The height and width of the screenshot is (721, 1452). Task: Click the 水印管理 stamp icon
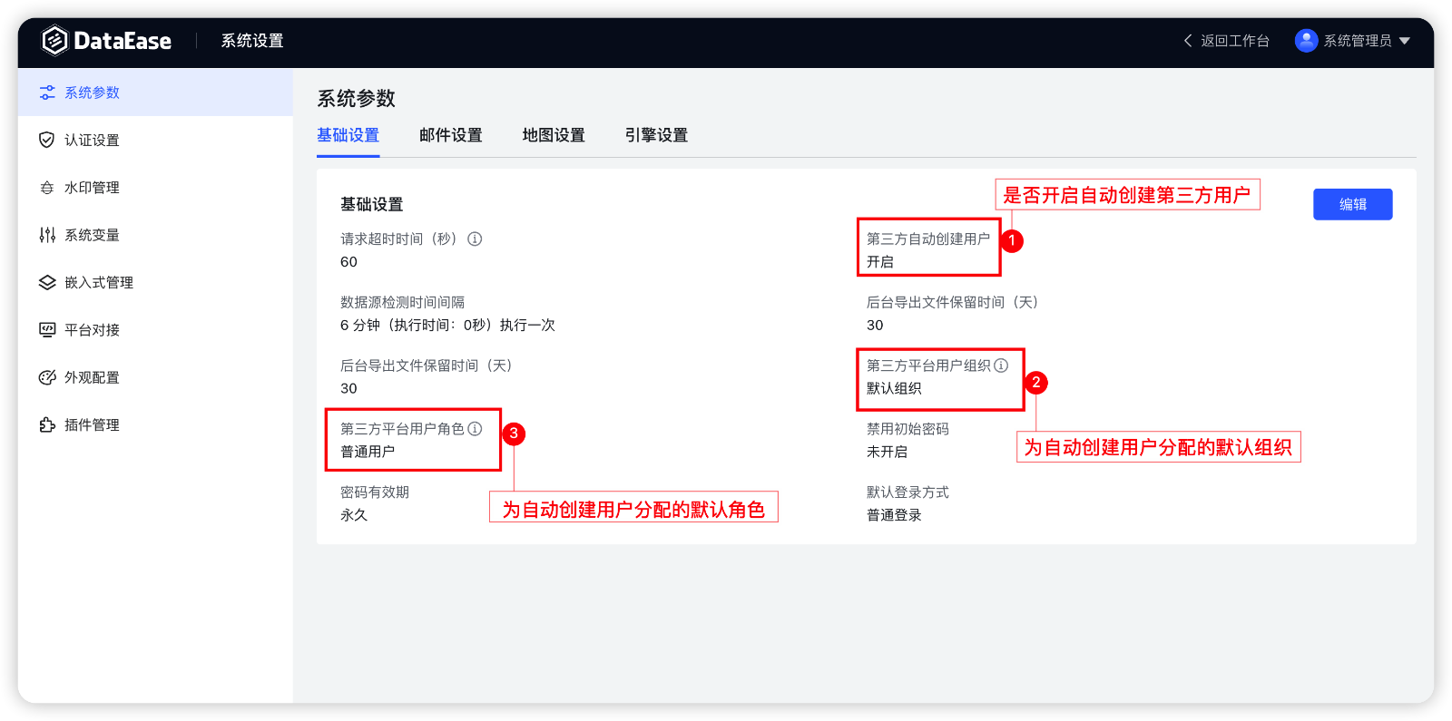point(47,188)
